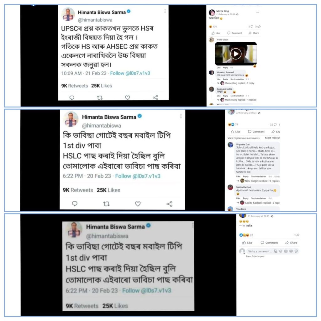Like the Meme King post
Image resolution: width=321 pixels, height=321 pixels.
coord(216,33)
